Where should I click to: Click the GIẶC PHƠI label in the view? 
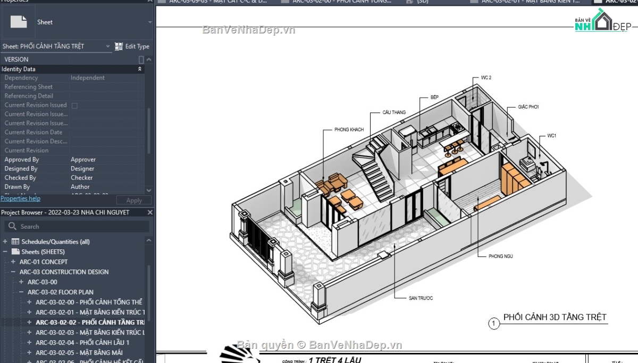coord(528,107)
